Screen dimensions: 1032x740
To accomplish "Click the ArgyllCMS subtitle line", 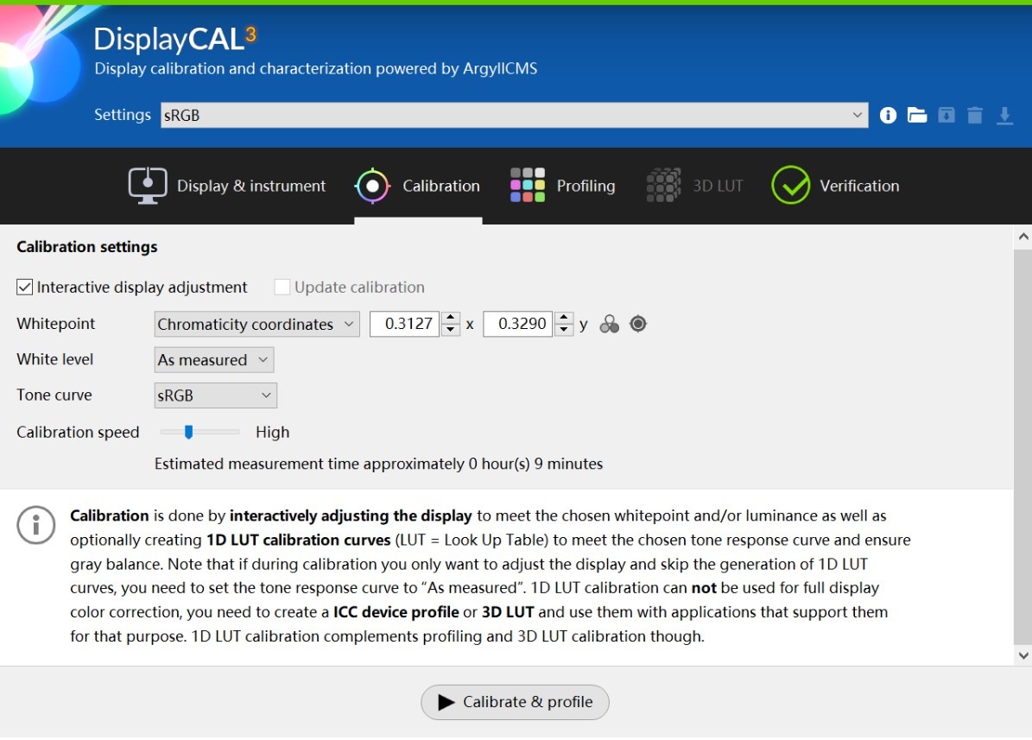I will tap(316, 68).
